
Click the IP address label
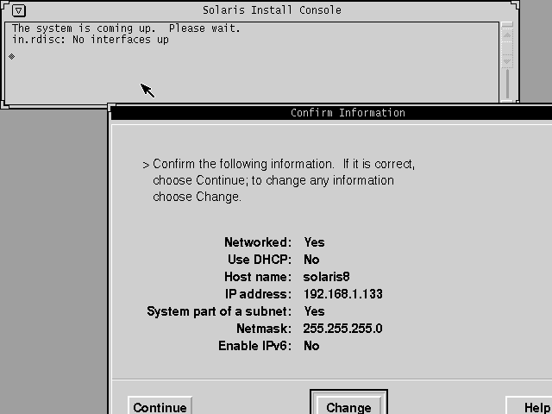pyautogui.click(x=258, y=294)
